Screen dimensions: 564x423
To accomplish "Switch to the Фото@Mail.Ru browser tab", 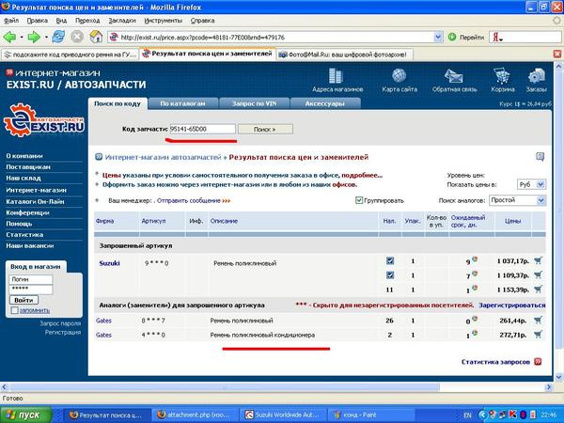I will tap(345, 55).
